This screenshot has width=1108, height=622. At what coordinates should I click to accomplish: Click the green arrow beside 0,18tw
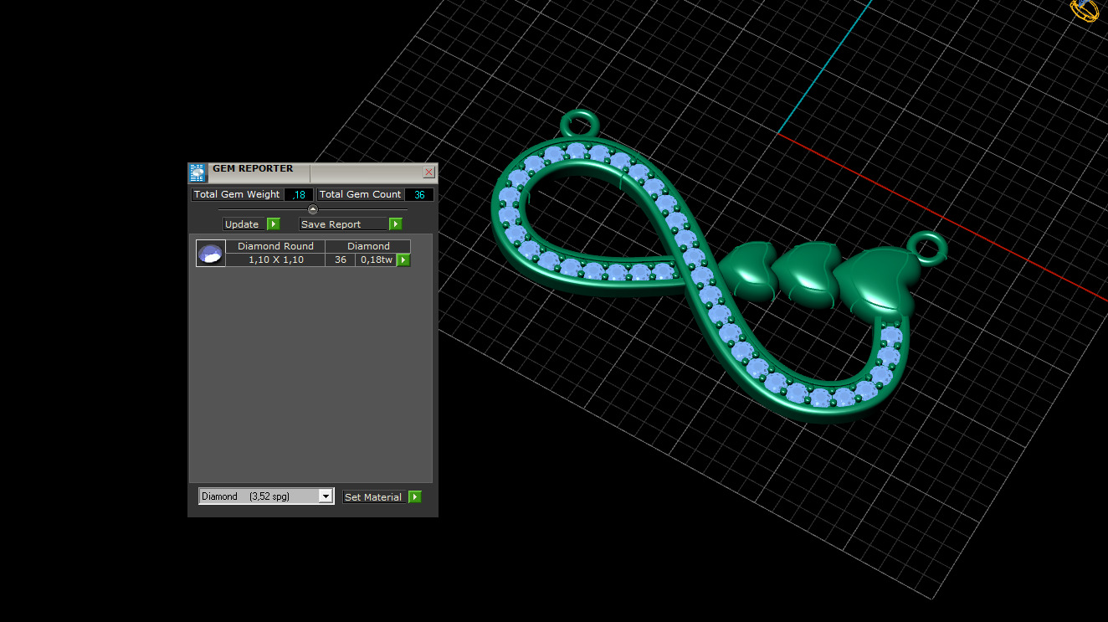click(x=403, y=260)
